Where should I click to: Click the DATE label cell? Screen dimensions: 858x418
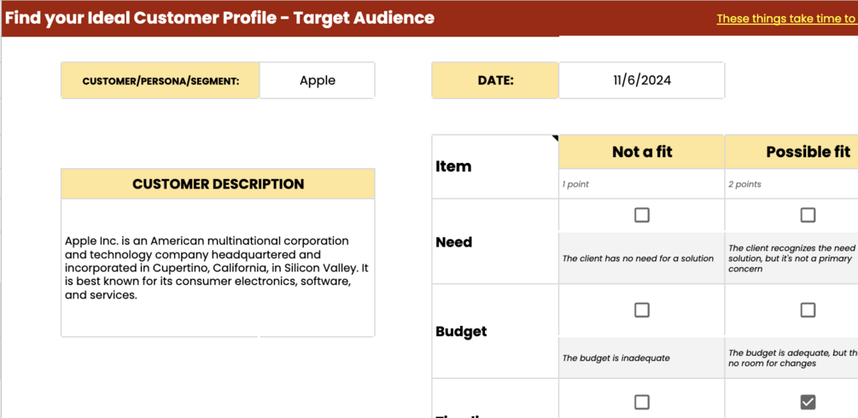pyautogui.click(x=495, y=81)
